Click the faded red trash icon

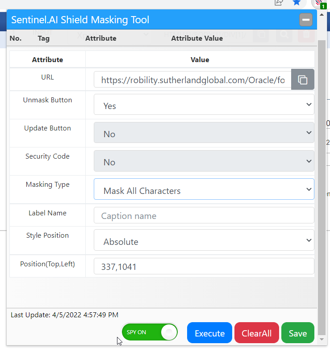306,36
